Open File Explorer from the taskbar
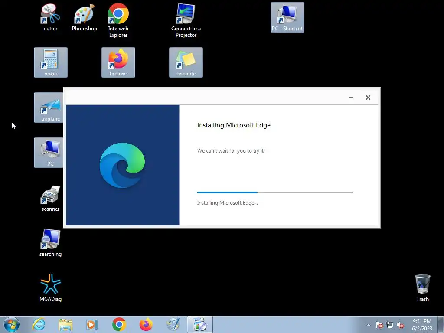 [x=65, y=324]
